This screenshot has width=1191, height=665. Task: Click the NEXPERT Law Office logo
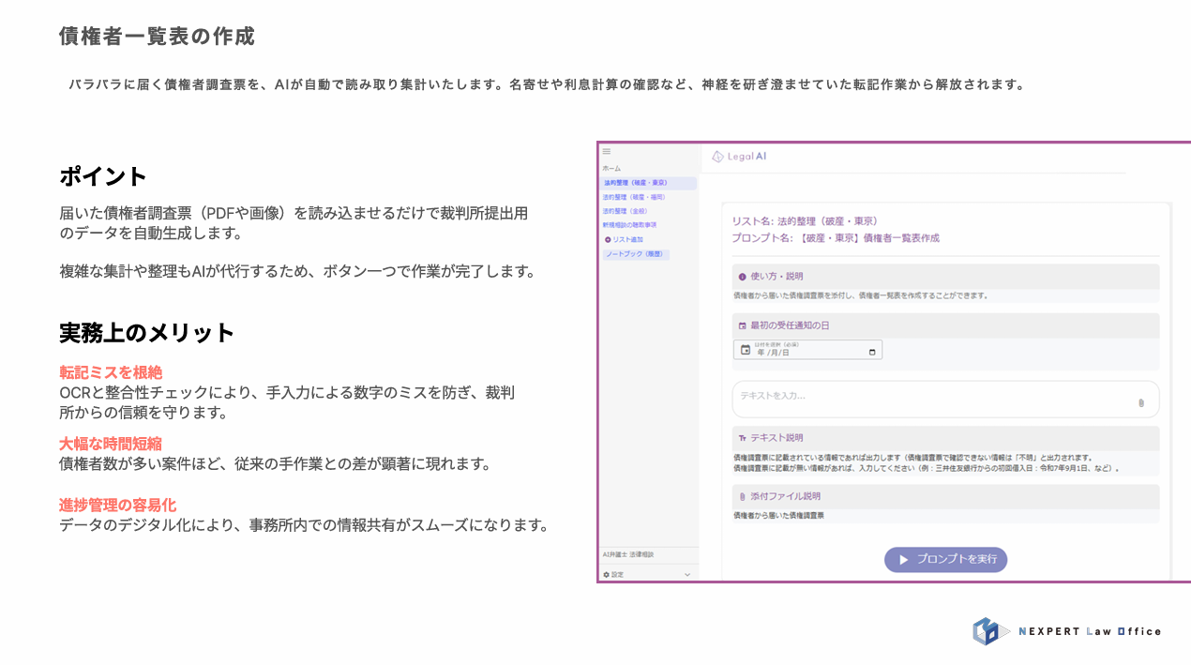click(x=1066, y=631)
